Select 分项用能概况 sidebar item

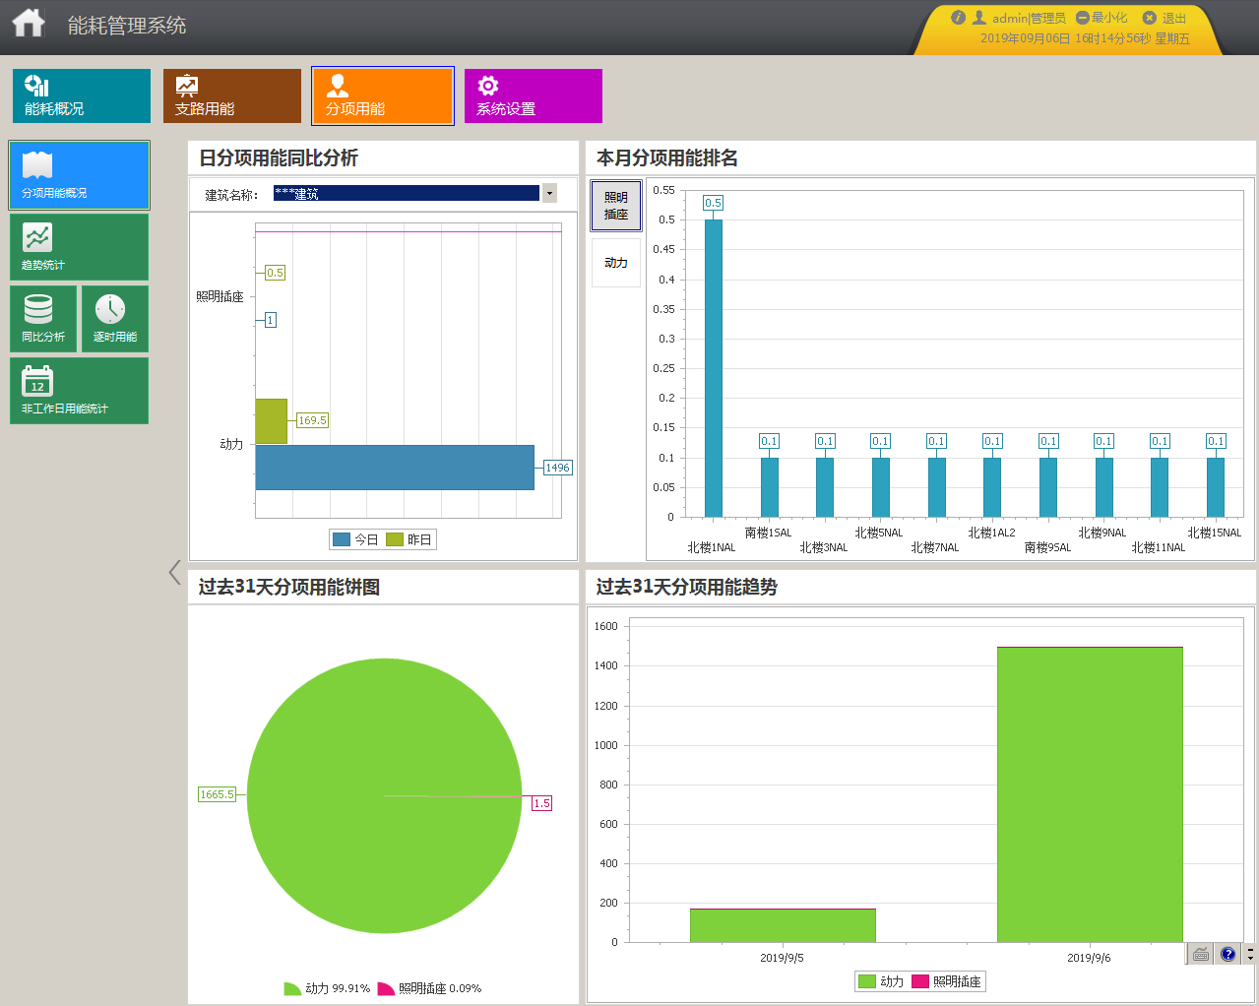[79, 175]
